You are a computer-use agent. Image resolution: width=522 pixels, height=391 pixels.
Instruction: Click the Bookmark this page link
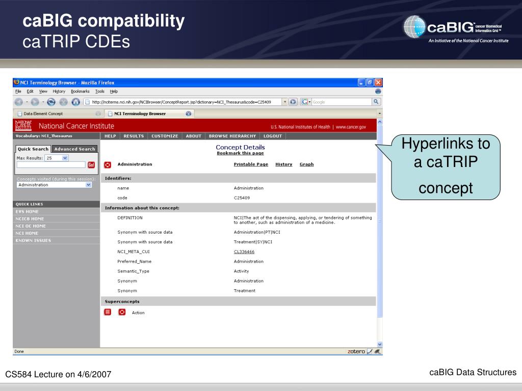[241, 153]
